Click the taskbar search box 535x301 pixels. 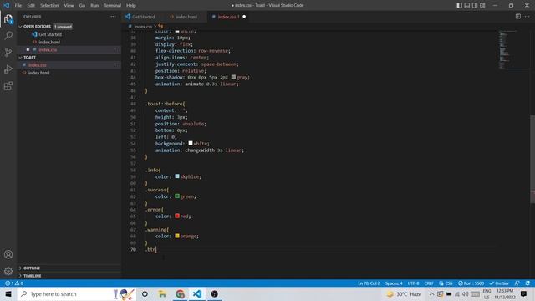tap(77, 294)
